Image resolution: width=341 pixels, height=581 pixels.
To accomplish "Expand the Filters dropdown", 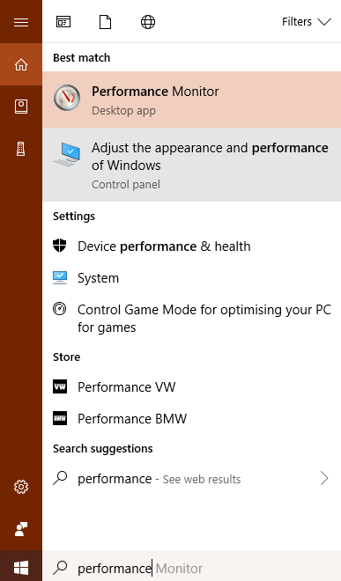I will (x=306, y=22).
